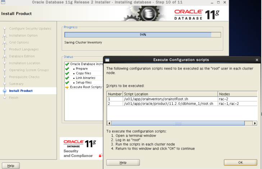Image resolution: width=262 pixels, height=169 pixels.
Task: Click the green checkmark beside Prepare
Action: (67, 68)
